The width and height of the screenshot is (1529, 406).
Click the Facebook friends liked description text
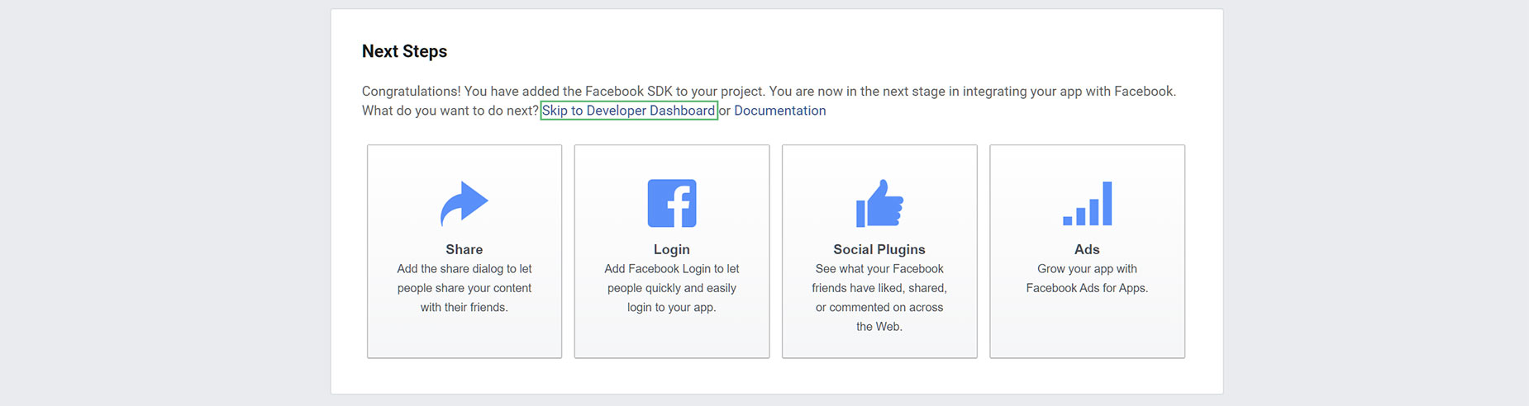(x=879, y=298)
